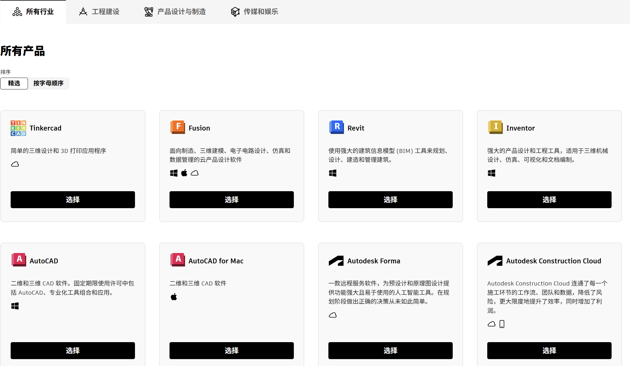Click the Inventor product title
This screenshot has width=630, height=366.
tap(520, 128)
